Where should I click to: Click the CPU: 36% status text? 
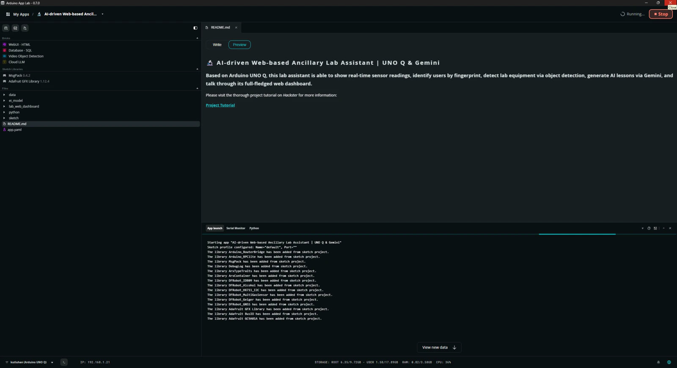[x=443, y=363]
